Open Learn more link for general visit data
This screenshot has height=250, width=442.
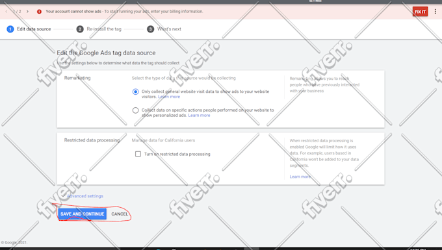[169, 97]
